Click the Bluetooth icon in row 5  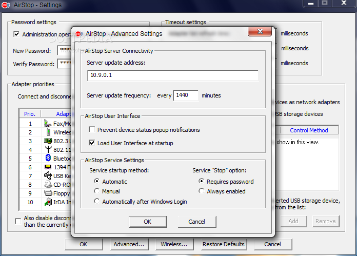pyautogui.click(x=48, y=157)
